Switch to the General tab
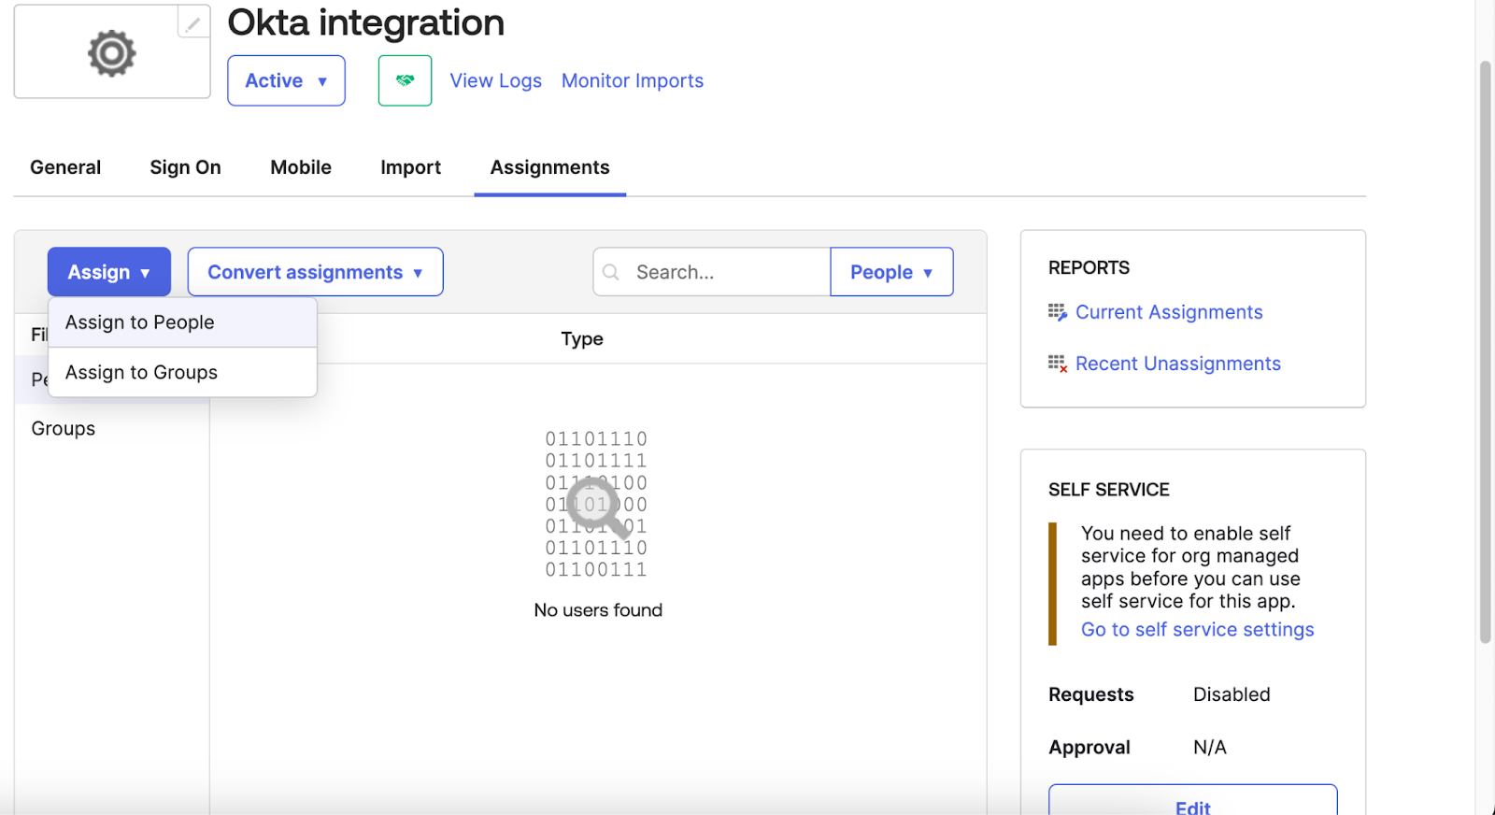This screenshot has height=815, width=1495. click(65, 167)
